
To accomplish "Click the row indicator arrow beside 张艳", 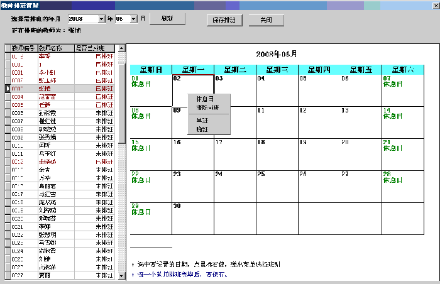I will pyautogui.click(x=8, y=89).
